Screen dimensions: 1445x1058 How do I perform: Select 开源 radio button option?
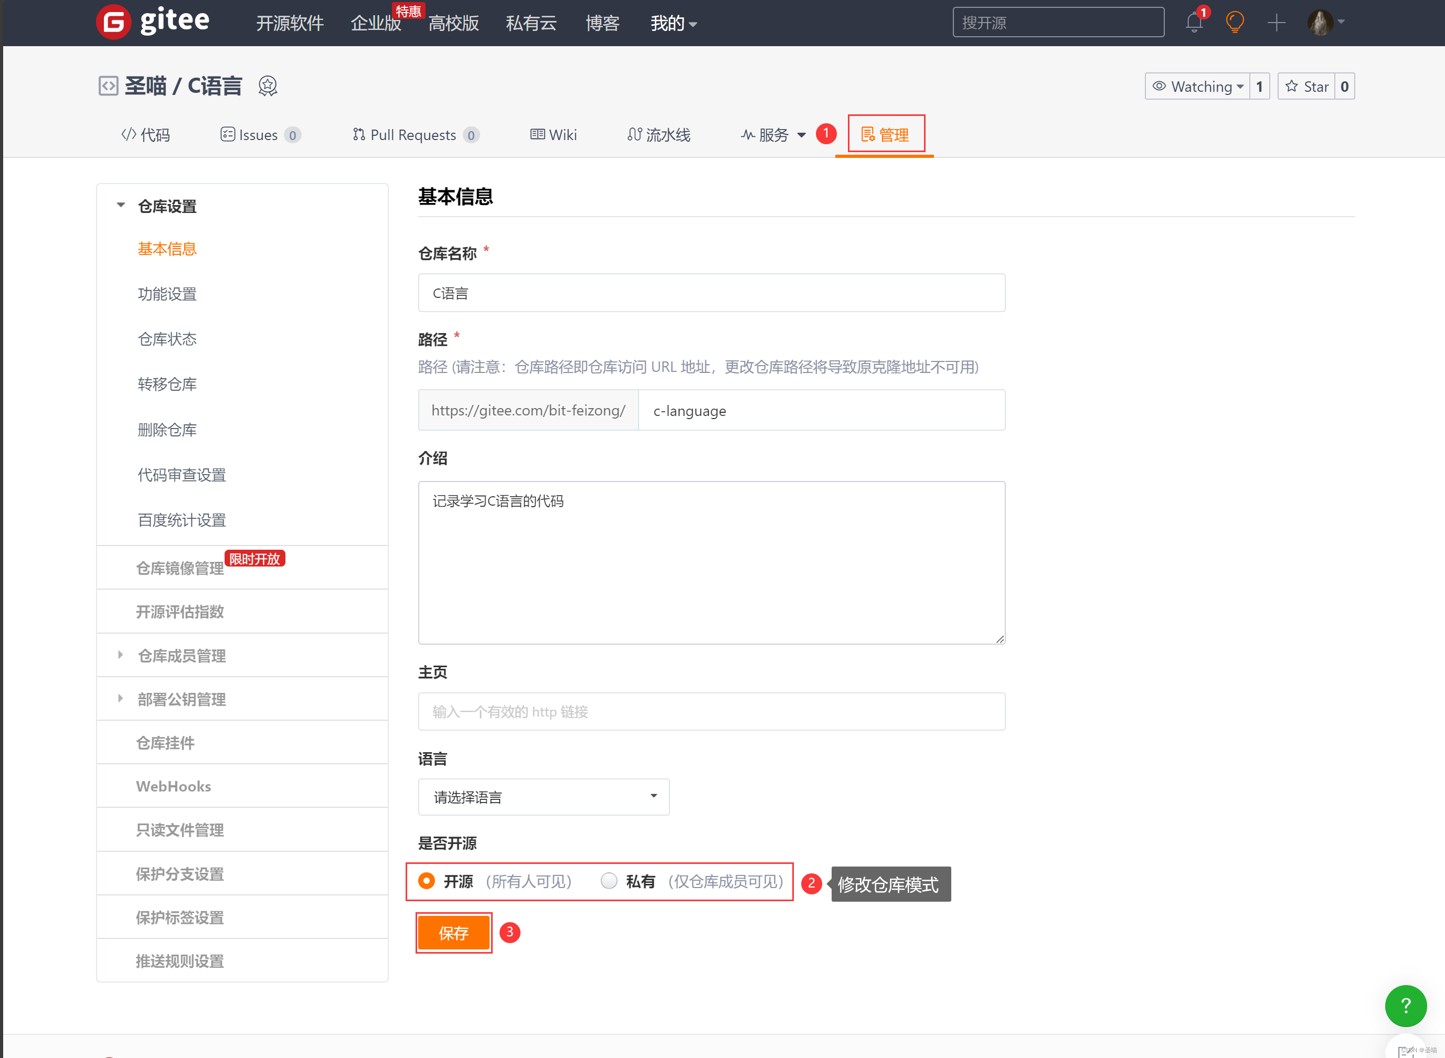click(429, 881)
